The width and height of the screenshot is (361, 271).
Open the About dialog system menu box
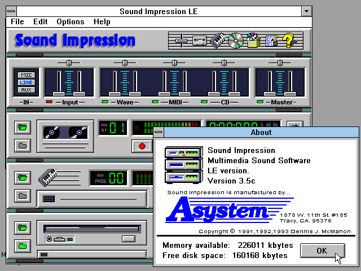pos(159,132)
